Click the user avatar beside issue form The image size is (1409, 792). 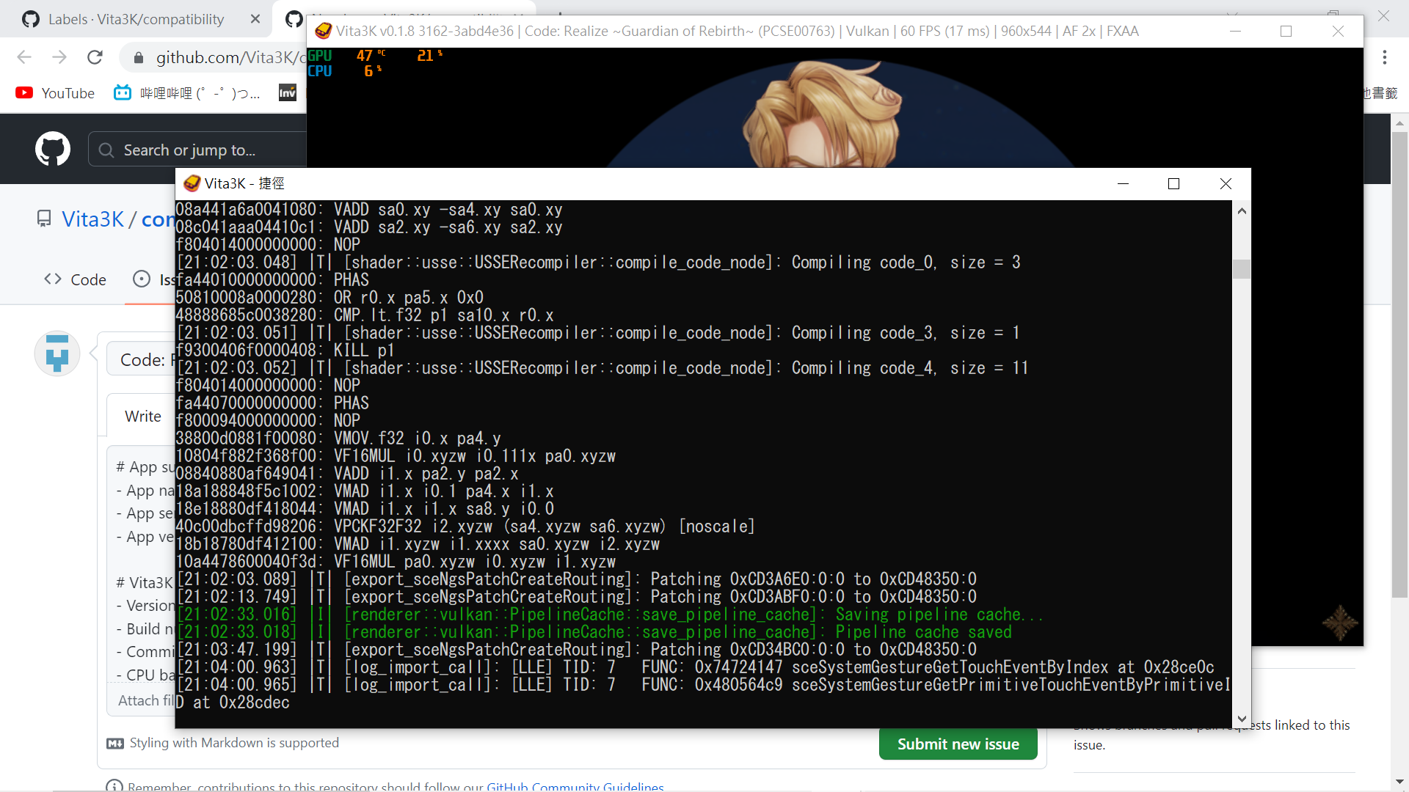click(57, 354)
